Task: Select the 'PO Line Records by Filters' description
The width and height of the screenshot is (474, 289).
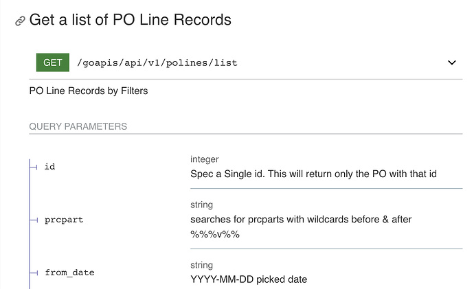Action: 89,91
